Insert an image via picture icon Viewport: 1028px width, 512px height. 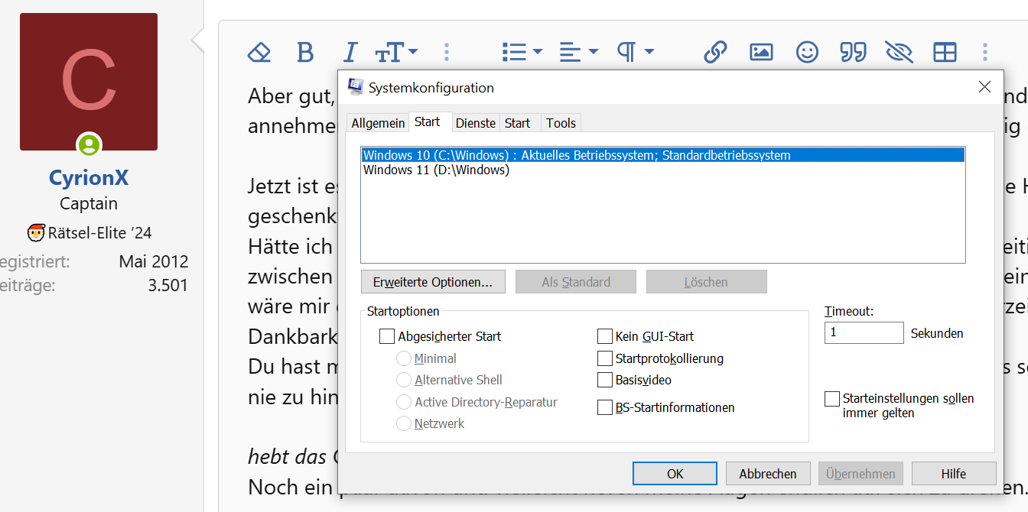(761, 52)
